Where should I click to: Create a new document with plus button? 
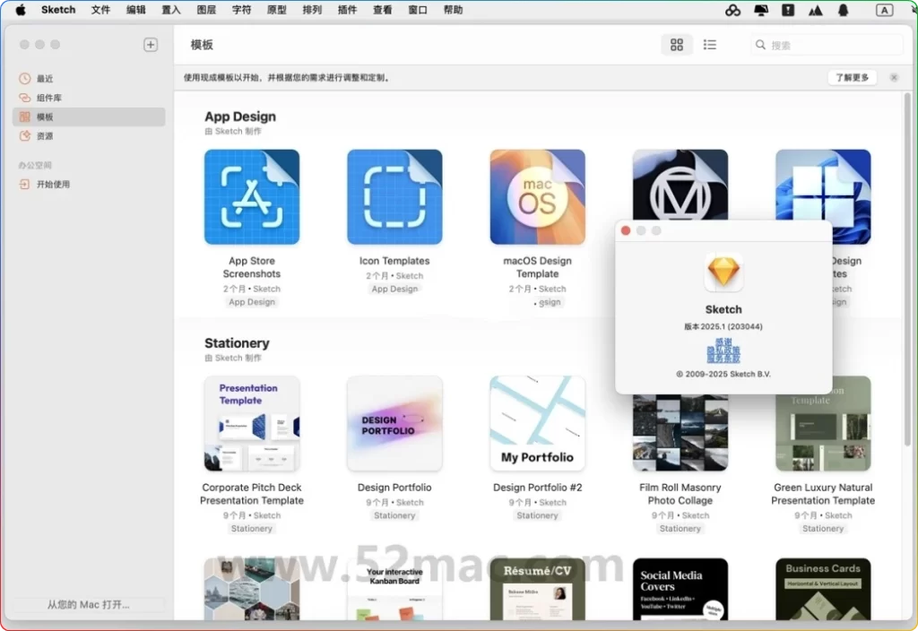151,45
